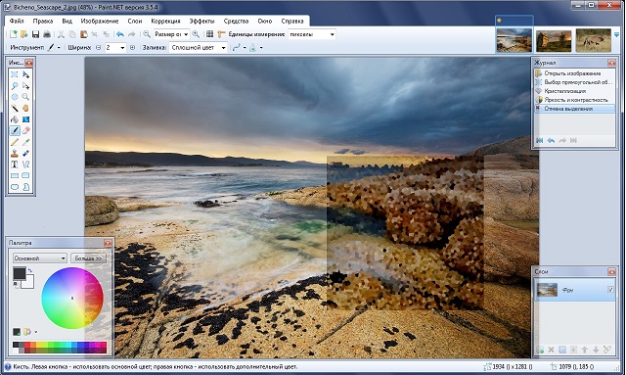
Task: Click the Print icon in toolbar
Action: [47, 34]
